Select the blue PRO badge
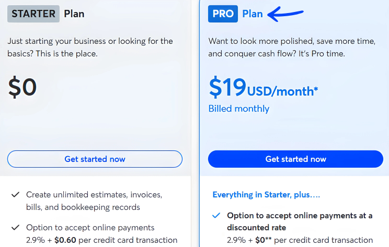 223,14
